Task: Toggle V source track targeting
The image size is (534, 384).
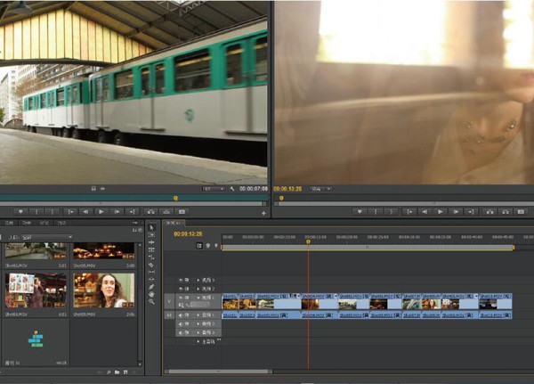Action: pos(169,301)
